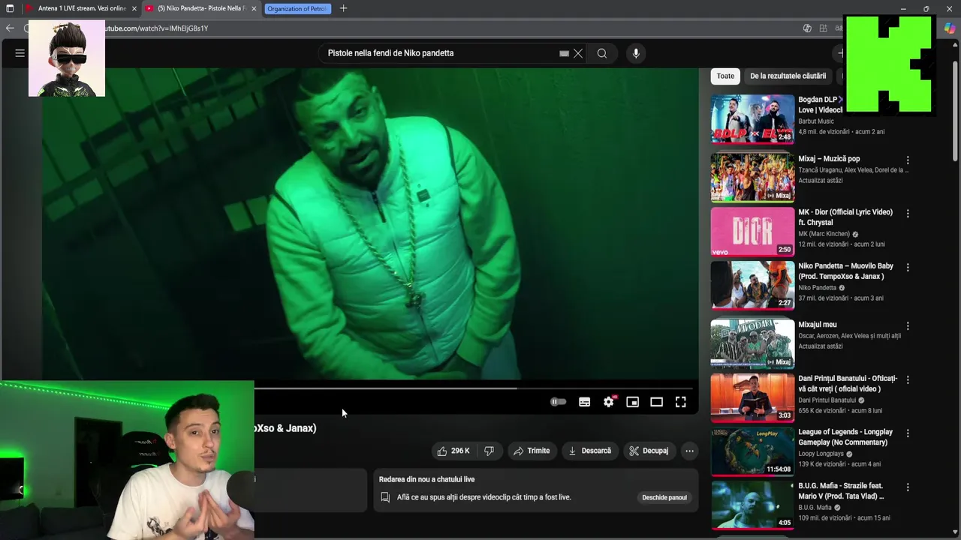
Task: Toggle subtitles in the video player
Action: coord(584,402)
